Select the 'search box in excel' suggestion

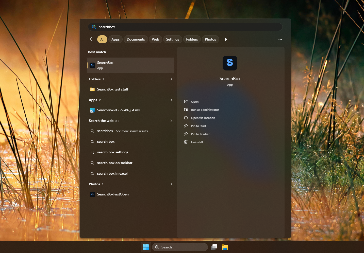[x=131, y=174]
